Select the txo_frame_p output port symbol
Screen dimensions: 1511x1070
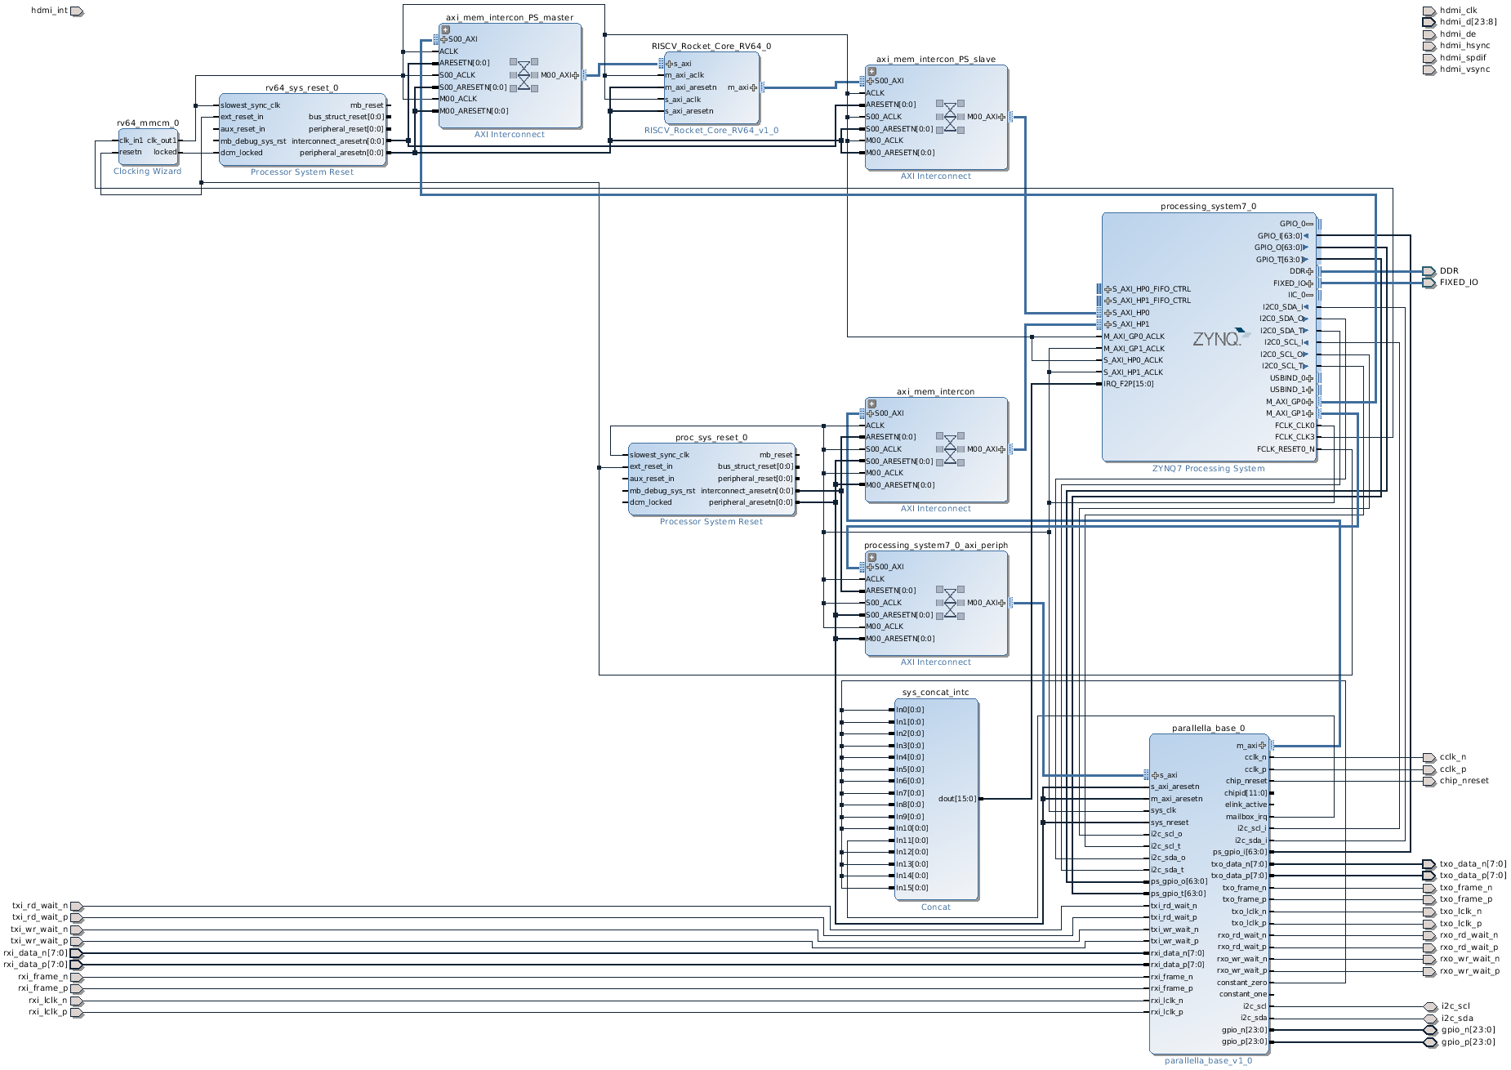pyautogui.click(x=1429, y=900)
